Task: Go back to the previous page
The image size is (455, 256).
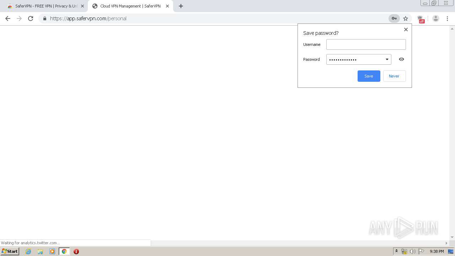Action: [x=8, y=18]
